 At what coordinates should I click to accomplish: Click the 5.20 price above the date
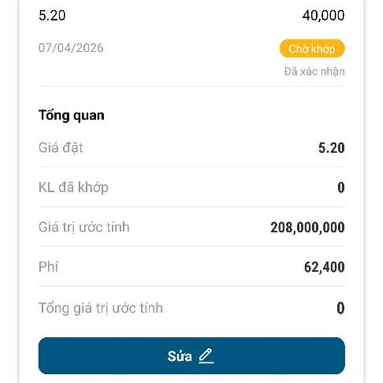[52, 15]
